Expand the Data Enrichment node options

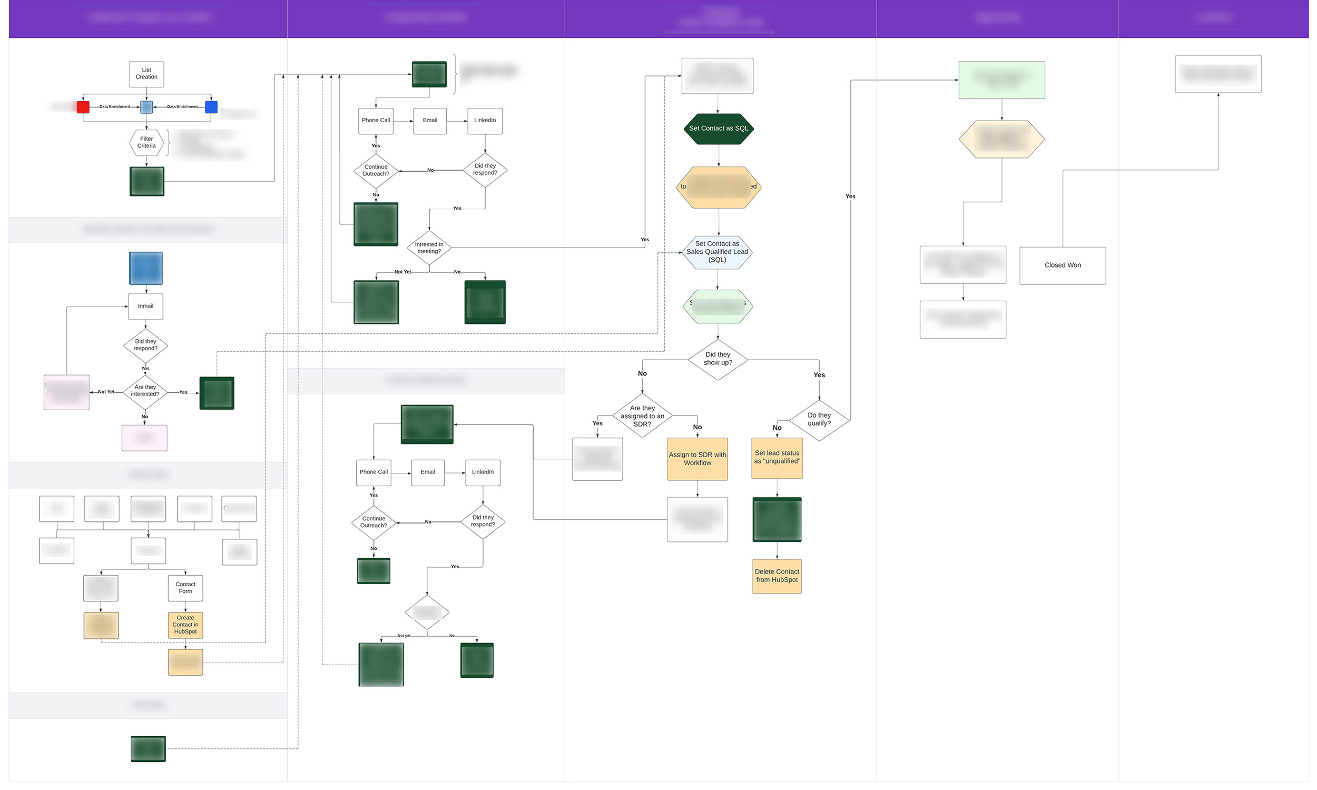pyautogui.click(x=146, y=106)
